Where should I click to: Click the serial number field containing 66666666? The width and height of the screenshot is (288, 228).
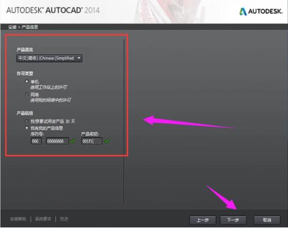(58, 141)
